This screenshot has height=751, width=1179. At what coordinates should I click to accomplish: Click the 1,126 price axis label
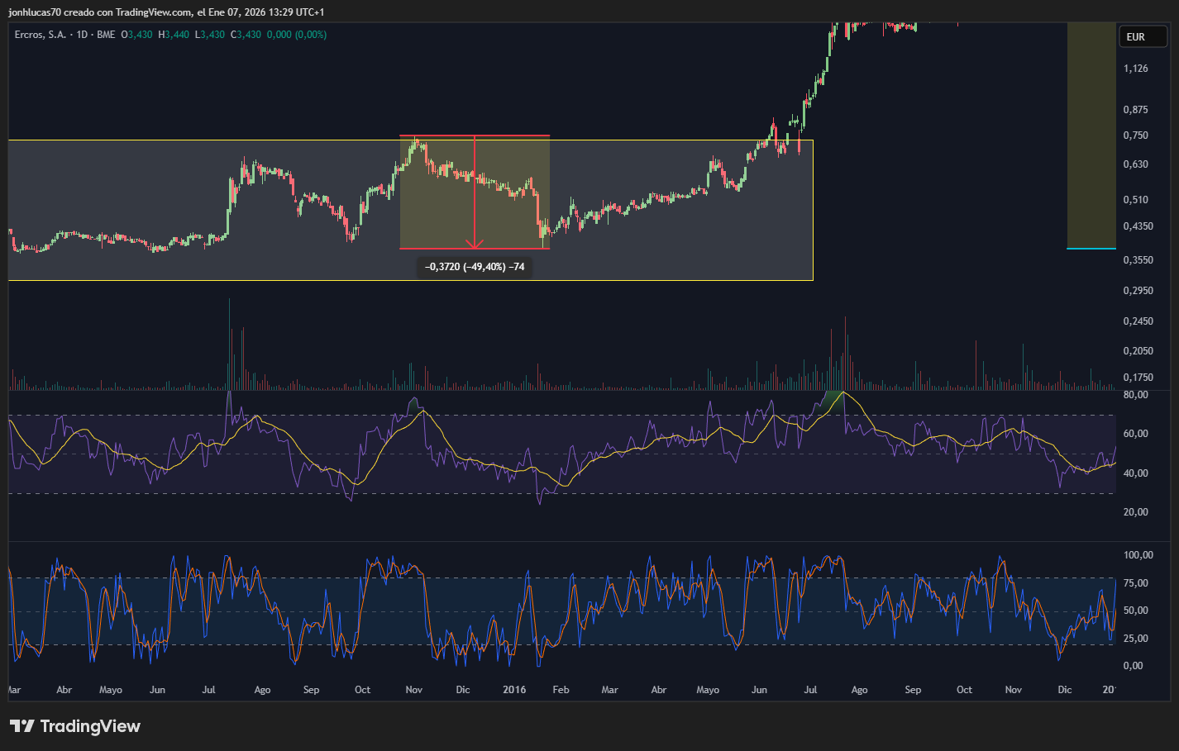(1136, 69)
